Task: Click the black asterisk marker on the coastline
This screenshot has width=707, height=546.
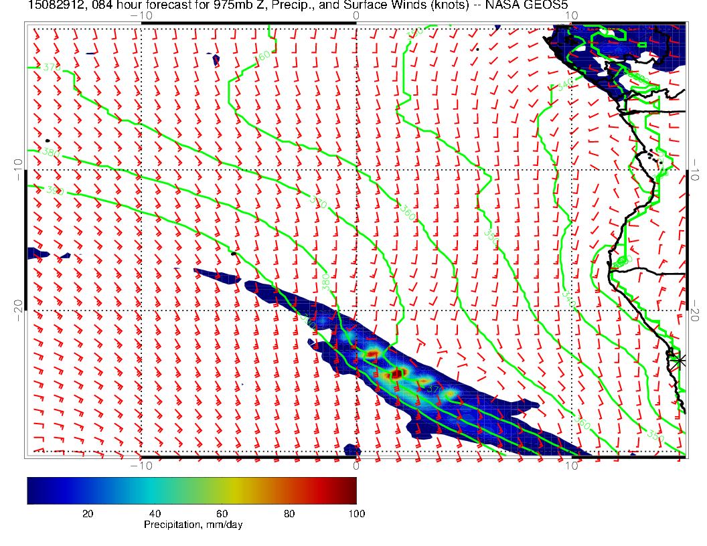Action: pos(680,360)
